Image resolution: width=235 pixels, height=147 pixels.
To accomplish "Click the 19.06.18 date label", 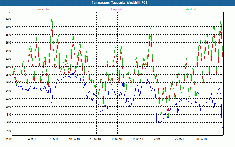I will coord(138,139).
